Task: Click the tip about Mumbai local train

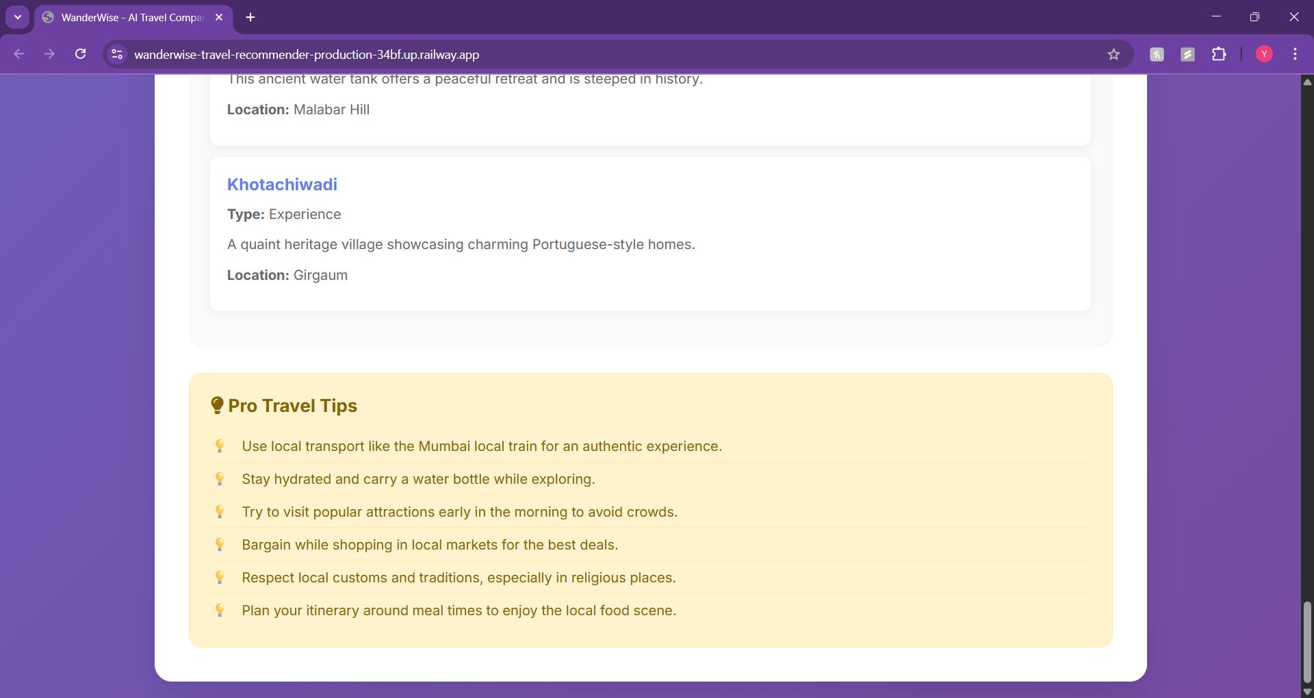Action: coord(482,446)
